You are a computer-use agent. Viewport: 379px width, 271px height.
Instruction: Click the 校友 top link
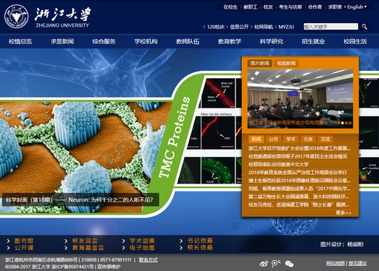coord(268,7)
